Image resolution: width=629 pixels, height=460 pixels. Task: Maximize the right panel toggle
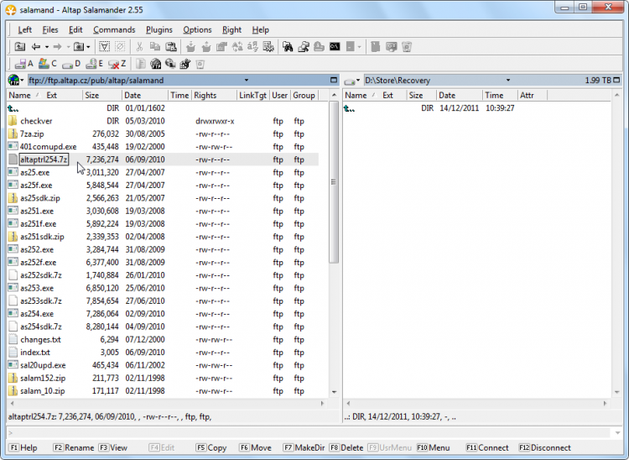[x=616, y=81]
